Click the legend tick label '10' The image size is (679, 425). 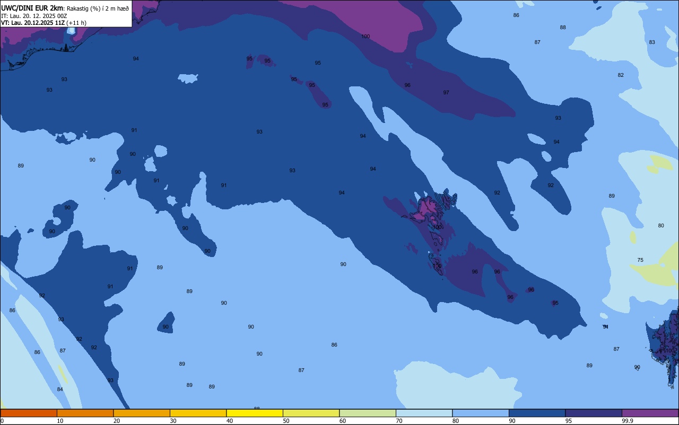pyautogui.click(x=60, y=421)
